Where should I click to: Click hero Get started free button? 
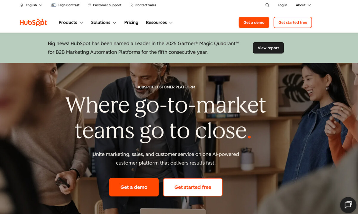(193, 187)
